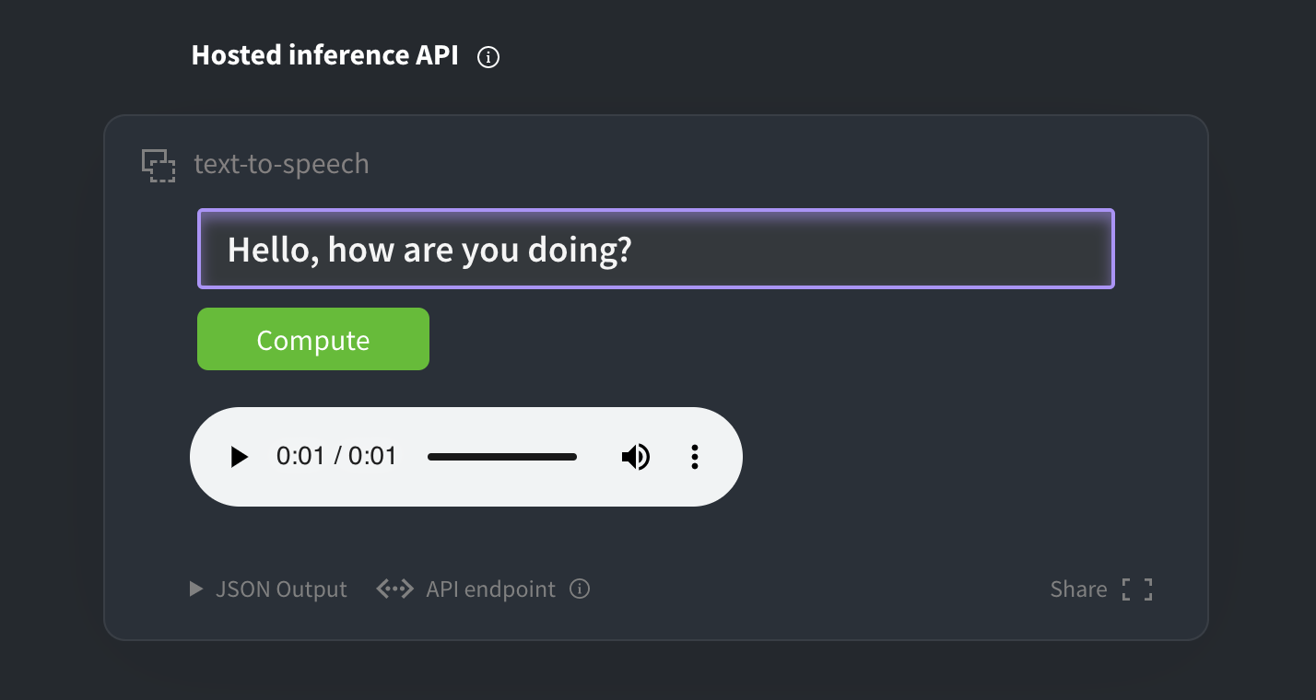Mute audio with the speaker icon

tap(635, 457)
